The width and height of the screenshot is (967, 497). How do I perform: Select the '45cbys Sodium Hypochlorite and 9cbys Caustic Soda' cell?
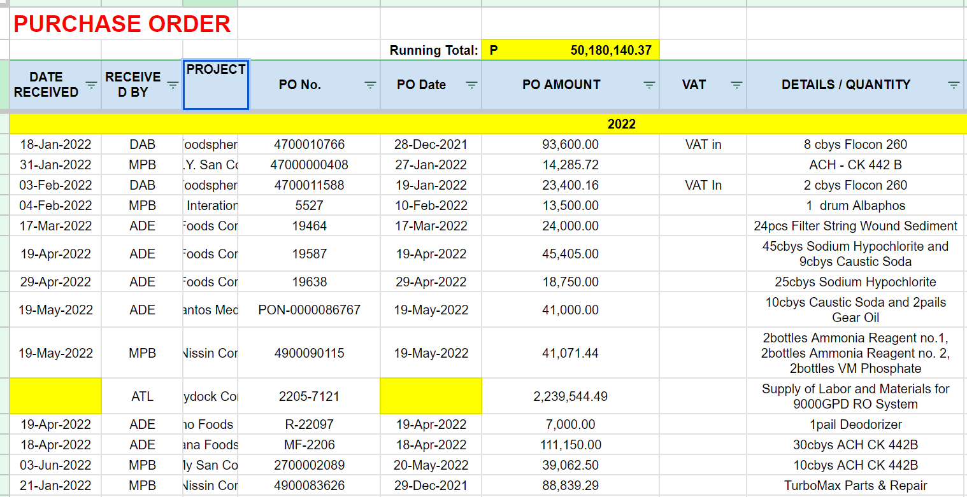(x=856, y=254)
